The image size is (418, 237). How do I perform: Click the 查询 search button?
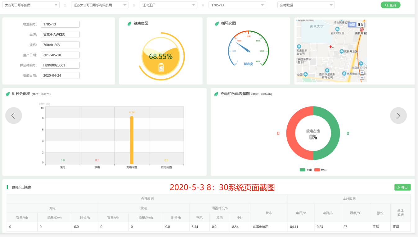(390, 5)
